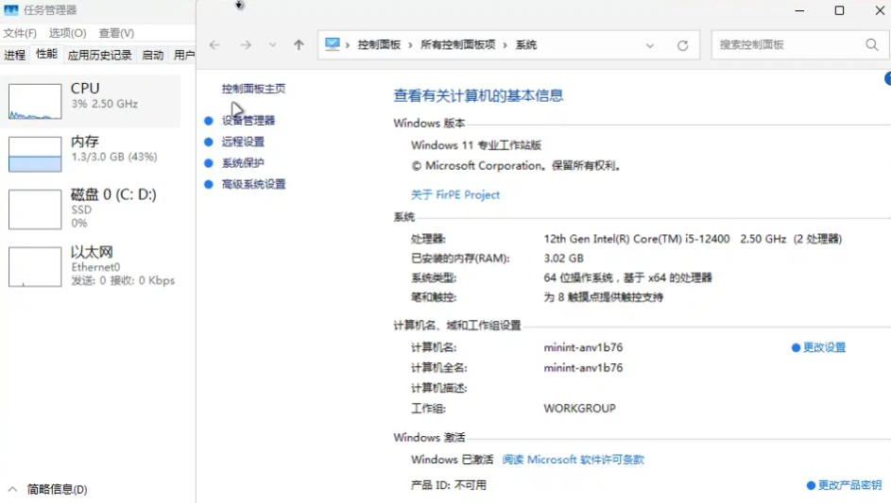Open 系统保护 from the sidebar
This screenshot has height=503, width=891.
[x=243, y=163]
